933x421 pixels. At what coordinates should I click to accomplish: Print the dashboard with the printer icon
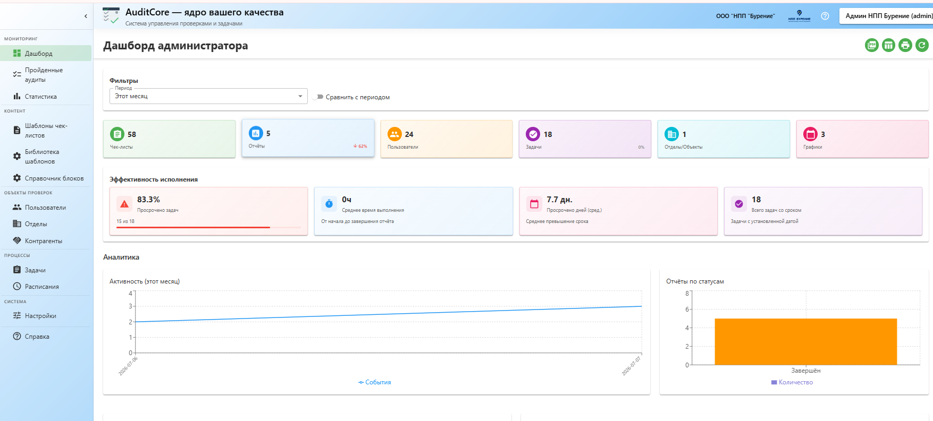pos(905,46)
